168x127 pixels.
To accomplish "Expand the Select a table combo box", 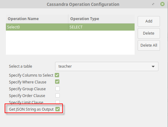I will [x=107, y=66].
